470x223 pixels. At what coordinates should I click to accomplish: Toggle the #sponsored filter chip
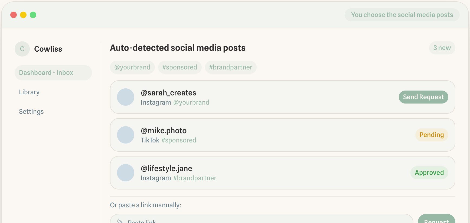click(x=179, y=67)
